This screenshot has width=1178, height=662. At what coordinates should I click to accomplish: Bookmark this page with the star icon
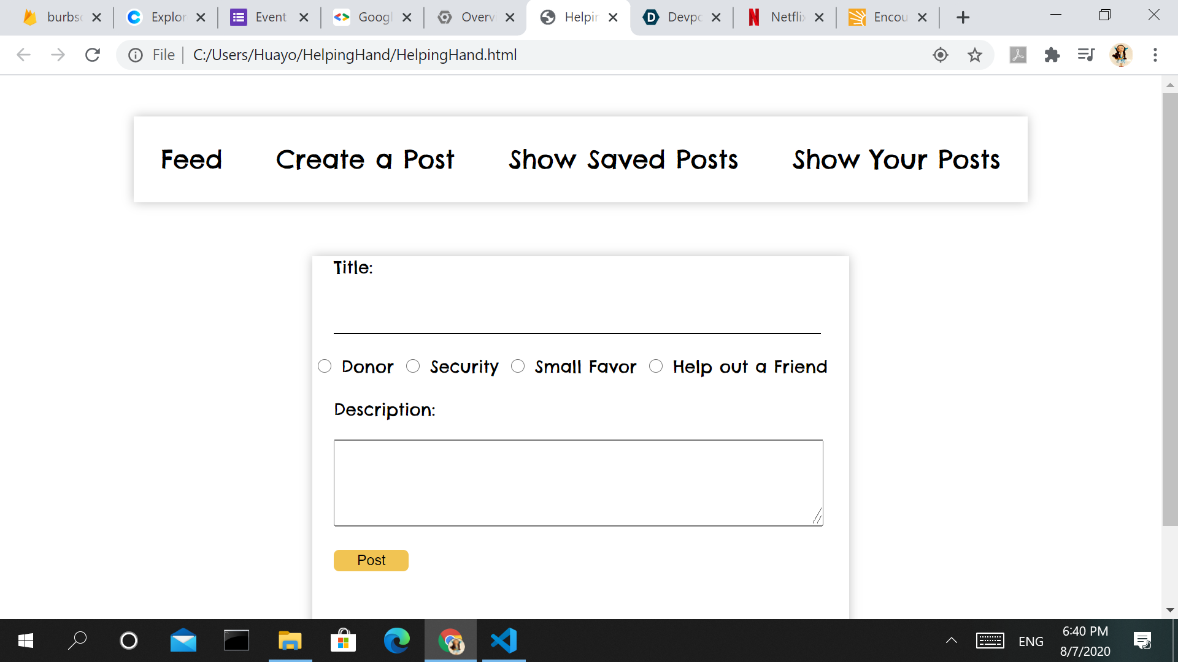click(974, 55)
